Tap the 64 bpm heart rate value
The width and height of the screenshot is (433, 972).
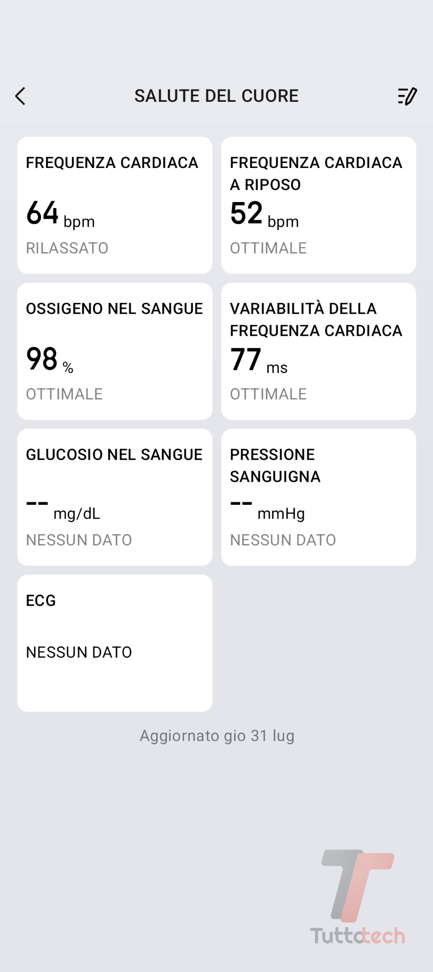pyautogui.click(x=60, y=214)
